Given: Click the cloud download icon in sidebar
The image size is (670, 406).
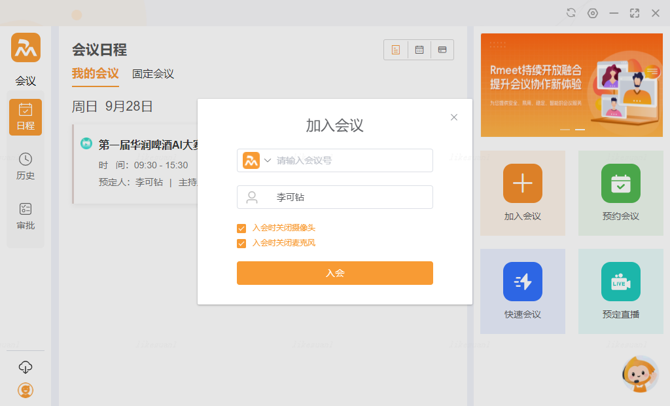Looking at the screenshot, I should 26,367.
